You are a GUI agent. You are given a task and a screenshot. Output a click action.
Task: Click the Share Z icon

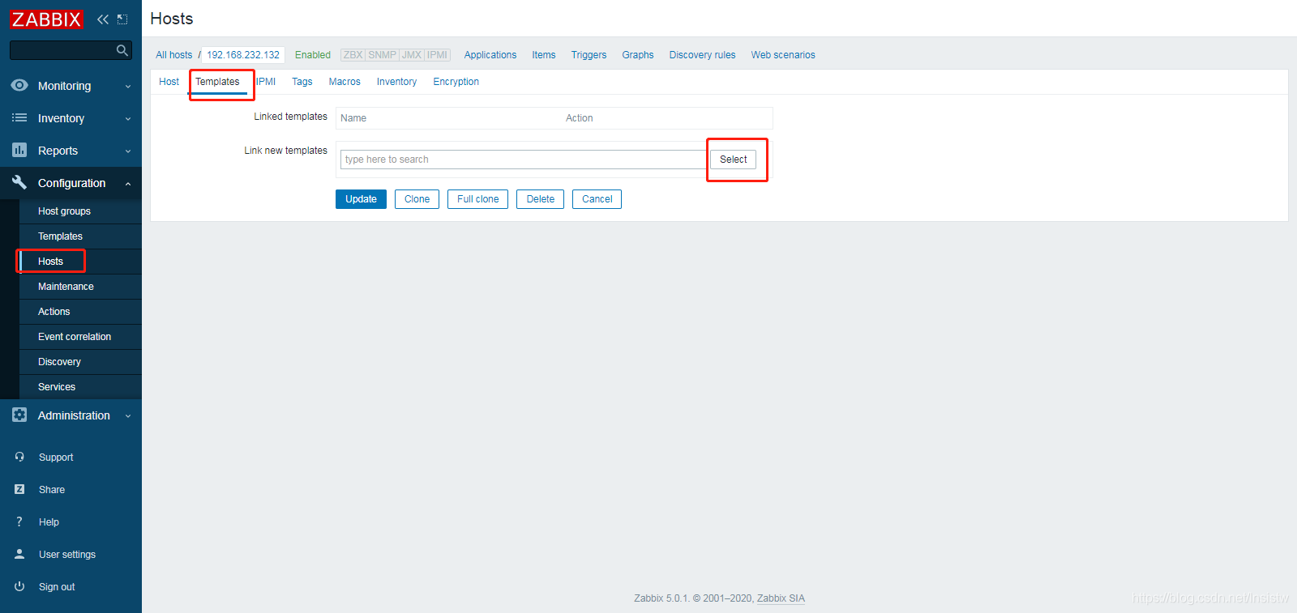click(x=19, y=489)
